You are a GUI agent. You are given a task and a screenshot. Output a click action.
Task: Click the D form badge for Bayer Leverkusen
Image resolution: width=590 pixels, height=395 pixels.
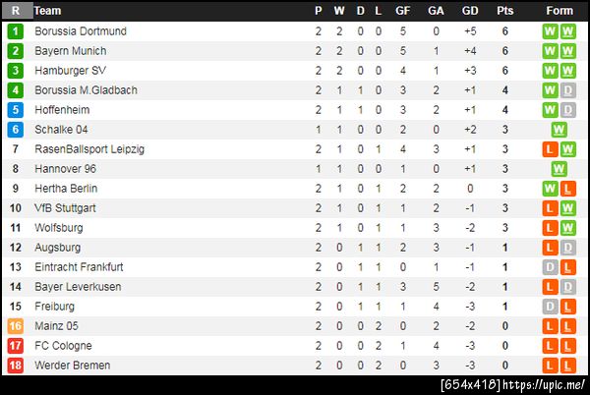(567, 287)
